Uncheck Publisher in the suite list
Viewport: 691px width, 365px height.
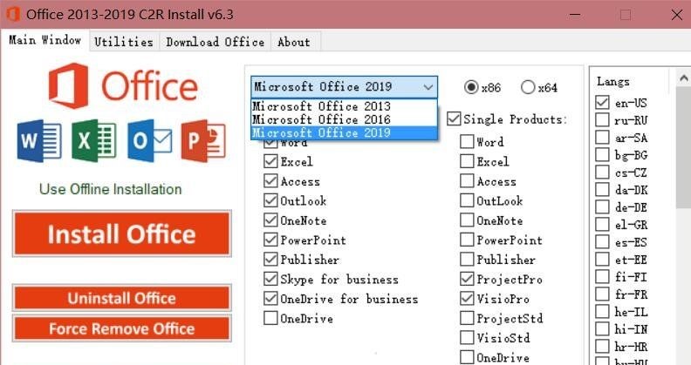[270, 259]
